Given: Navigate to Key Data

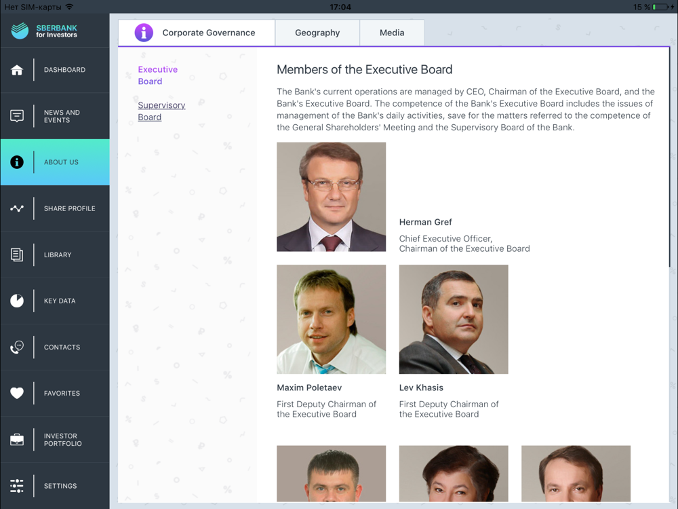Looking at the screenshot, I should click(55, 301).
